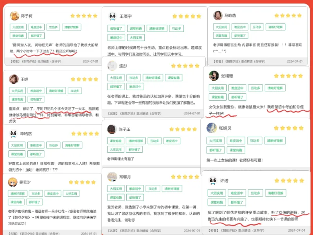313x235 pixels.
Task: Open 陈予荷's cat avatar
Action: click(x=14, y=16)
